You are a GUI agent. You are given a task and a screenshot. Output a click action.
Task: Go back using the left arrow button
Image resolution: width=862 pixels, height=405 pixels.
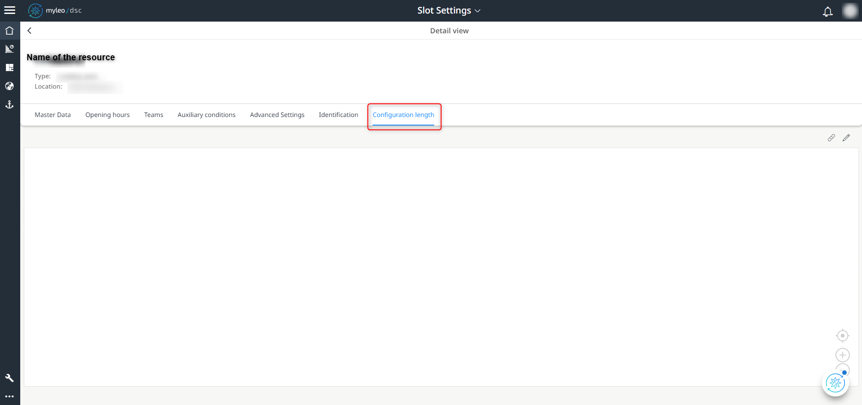[x=29, y=31]
